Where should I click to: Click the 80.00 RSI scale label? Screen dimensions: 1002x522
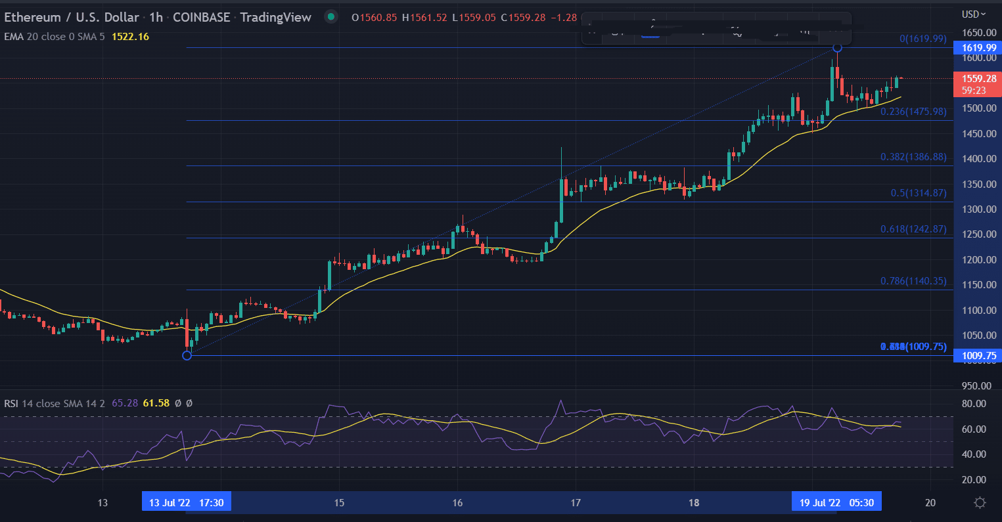tap(975, 403)
